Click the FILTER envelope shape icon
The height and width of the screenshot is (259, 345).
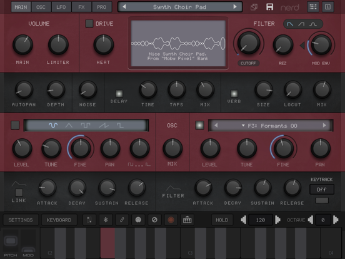point(173,188)
